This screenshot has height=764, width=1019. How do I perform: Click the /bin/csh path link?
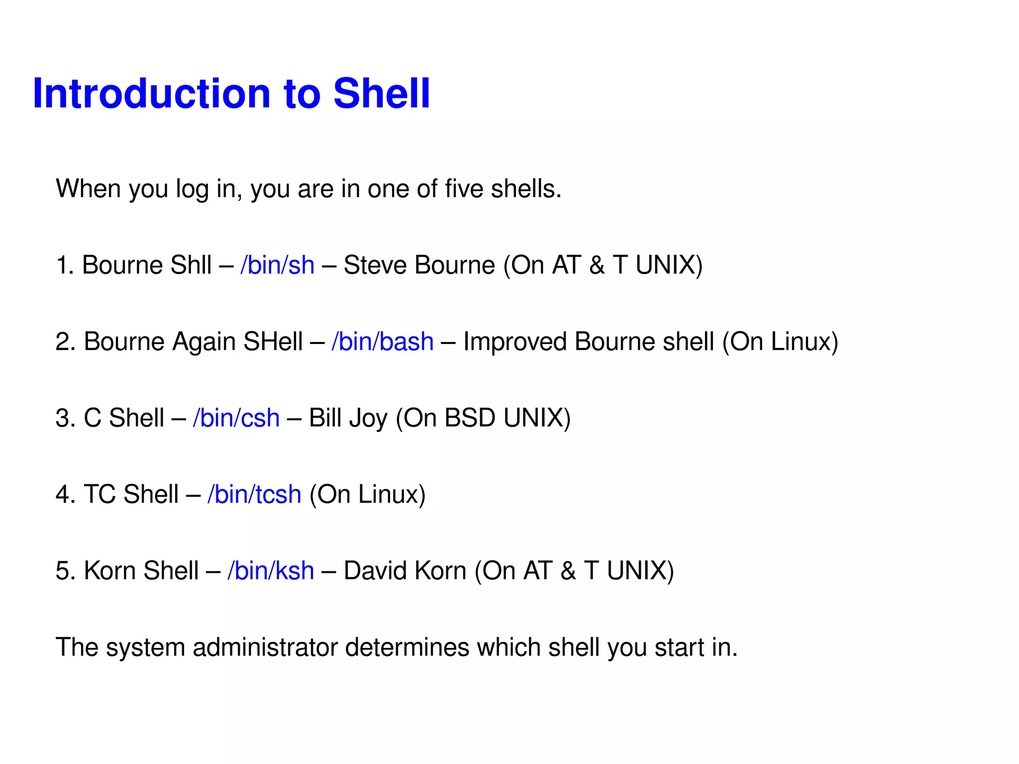click(x=236, y=418)
